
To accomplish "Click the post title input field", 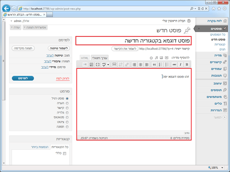I will coord(133,41).
